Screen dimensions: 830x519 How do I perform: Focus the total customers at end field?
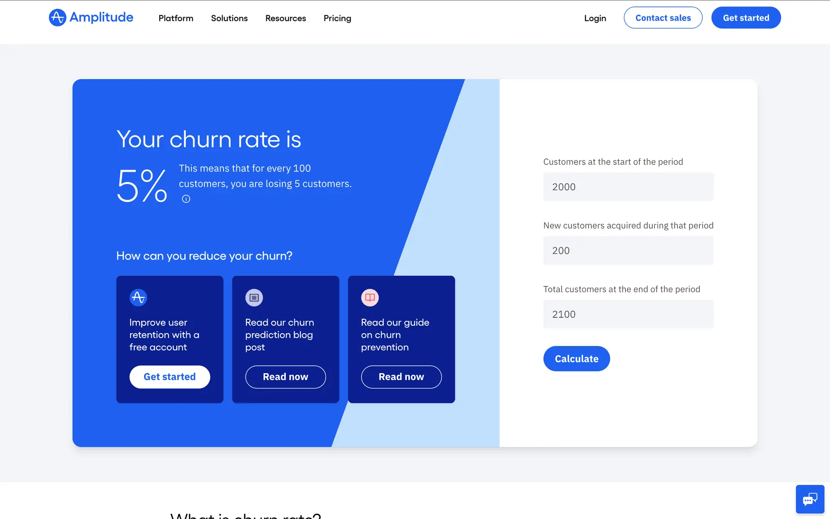tap(629, 314)
